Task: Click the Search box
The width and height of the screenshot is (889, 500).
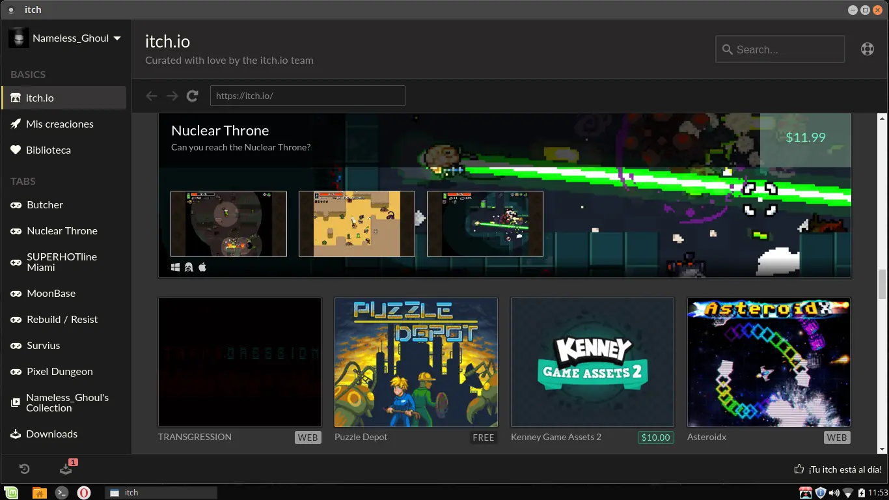Action: 780,49
